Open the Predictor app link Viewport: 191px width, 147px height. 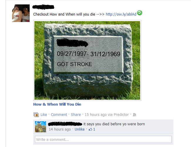(x=121, y=115)
